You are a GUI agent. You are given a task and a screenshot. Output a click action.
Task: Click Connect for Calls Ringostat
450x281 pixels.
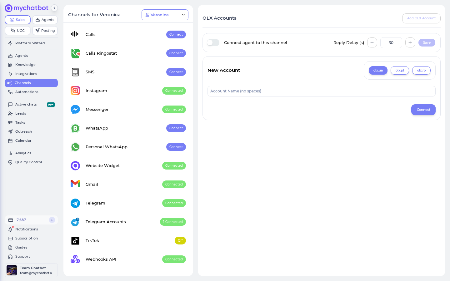click(176, 53)
